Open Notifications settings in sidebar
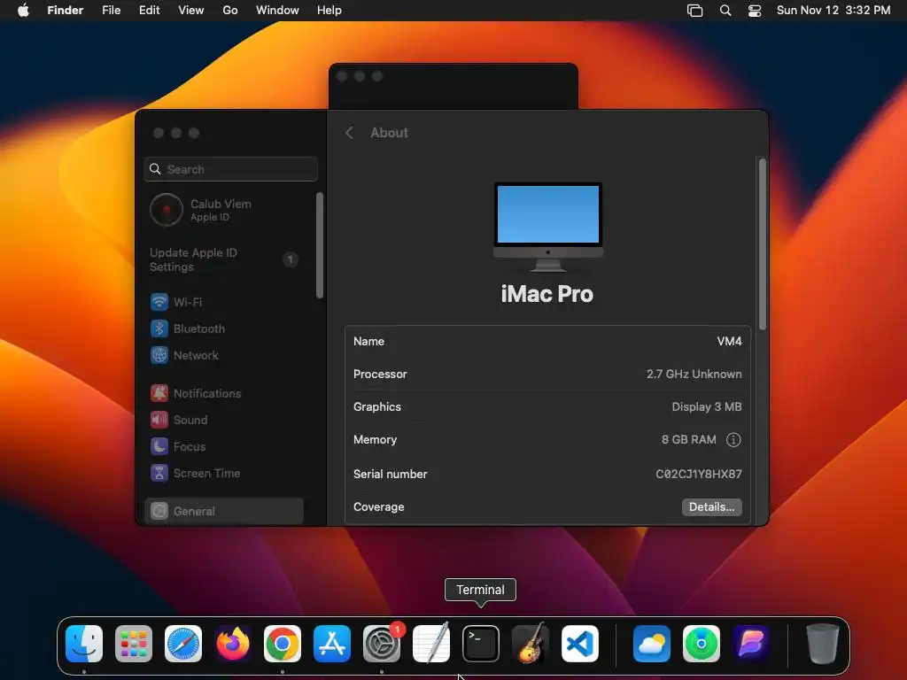Image resolution: width=907 pixels, height=680 pixels. (x=224, y=393)
